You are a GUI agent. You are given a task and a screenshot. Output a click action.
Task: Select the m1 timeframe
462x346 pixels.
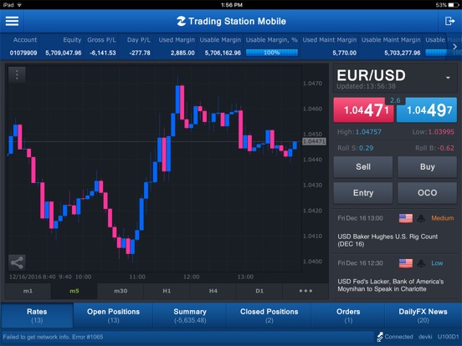28,291
